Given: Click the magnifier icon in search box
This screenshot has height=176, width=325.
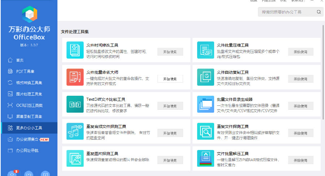Looking at the screenshot, I should [319, 12].
